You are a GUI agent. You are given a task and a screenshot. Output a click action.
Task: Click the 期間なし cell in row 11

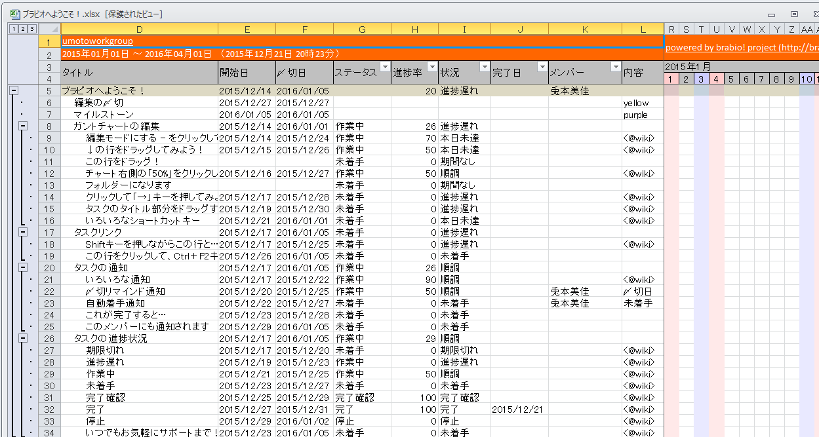(x=465, y=162)
